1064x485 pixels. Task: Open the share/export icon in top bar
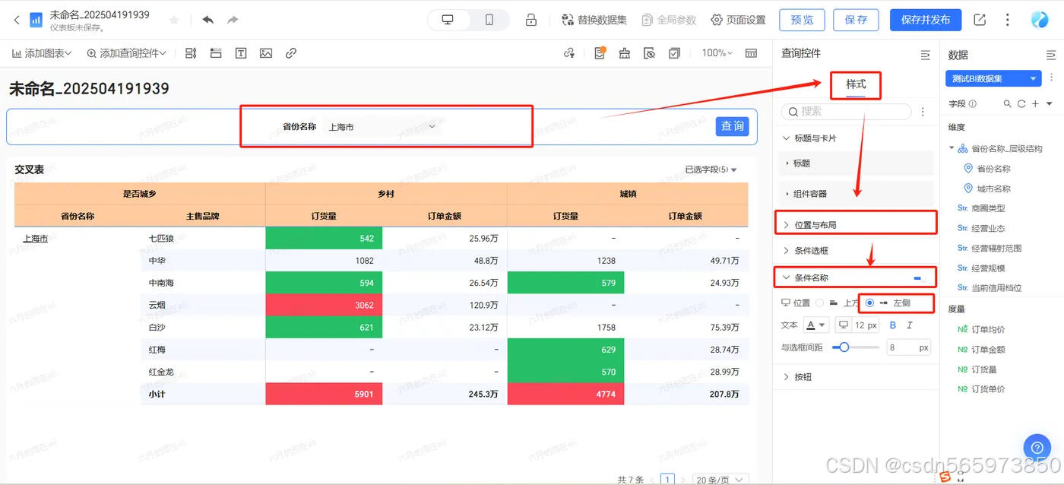(980, 20)
